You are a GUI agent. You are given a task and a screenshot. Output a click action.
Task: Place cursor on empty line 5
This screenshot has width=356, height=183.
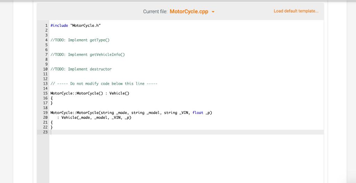tap(186, 45)
